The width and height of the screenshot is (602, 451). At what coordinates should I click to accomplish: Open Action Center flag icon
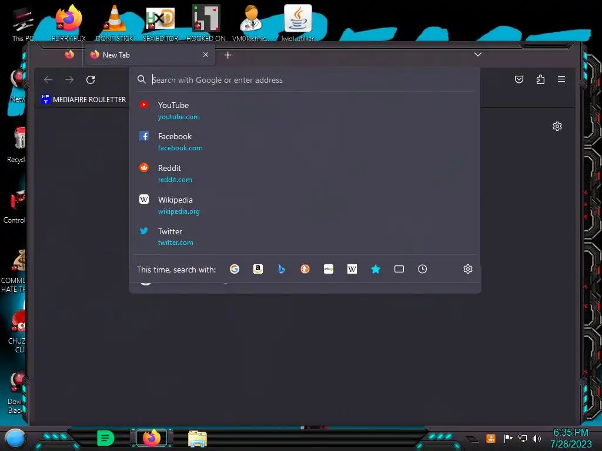pos(508,438)
